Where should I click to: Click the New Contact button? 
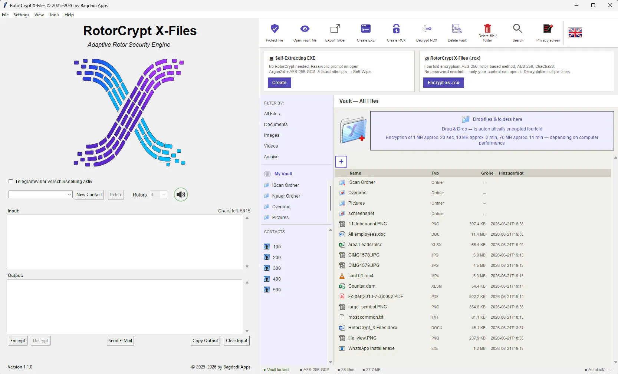pos(89,195)
